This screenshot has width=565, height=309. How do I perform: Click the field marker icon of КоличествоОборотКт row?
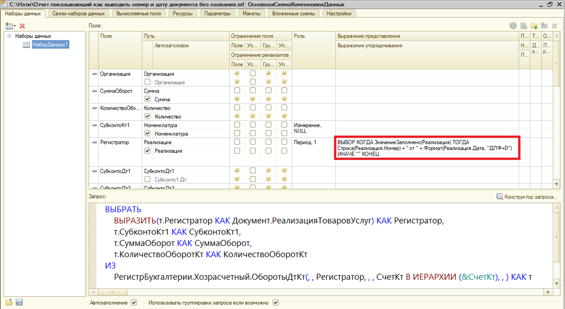[94, 108]
